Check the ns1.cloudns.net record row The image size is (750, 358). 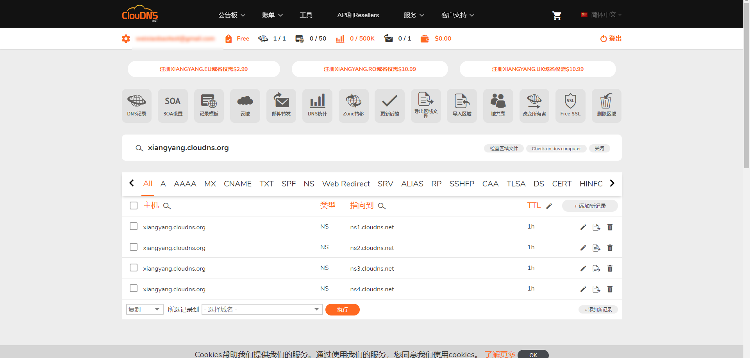[x=134, y=226]
